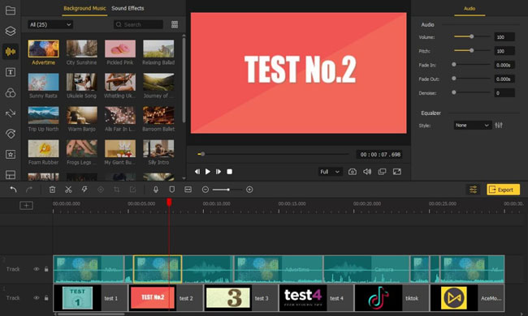Click the Volume value field
The height and width of the screenshot is (316, 528).
point(504,37)
